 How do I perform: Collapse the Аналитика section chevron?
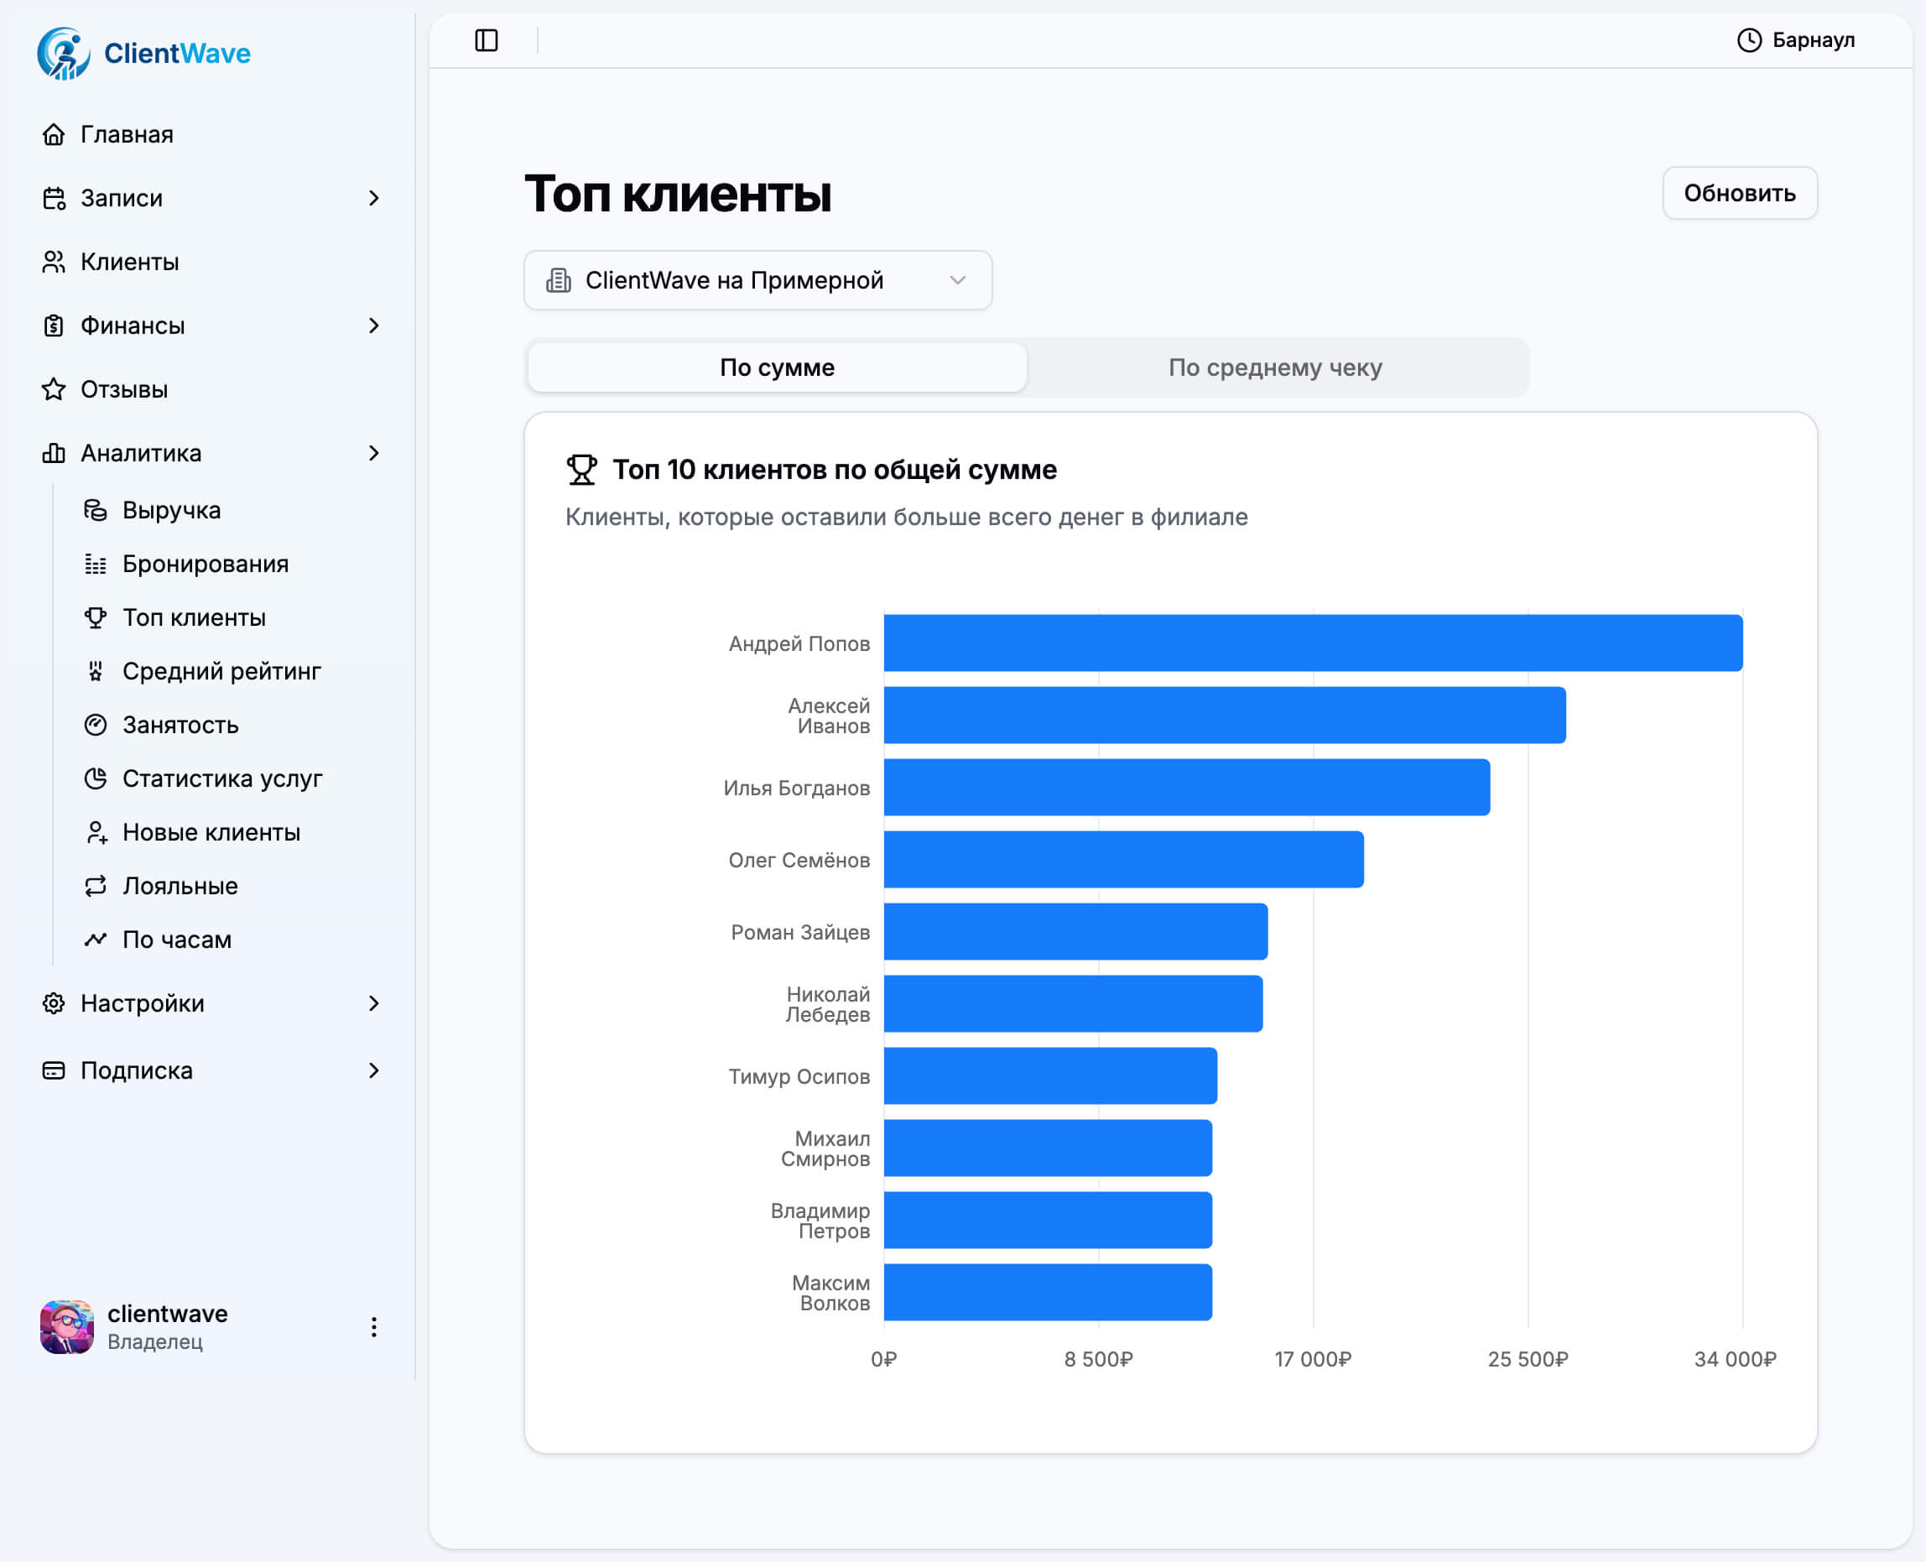click(x=373, y=454)
